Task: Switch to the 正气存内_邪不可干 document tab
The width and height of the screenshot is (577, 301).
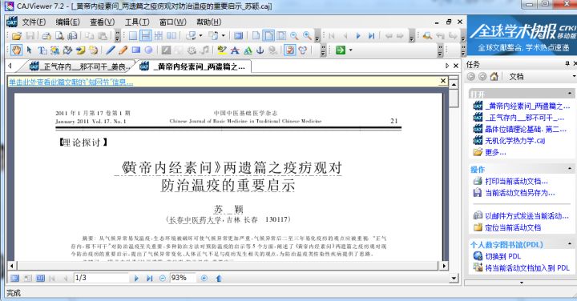Action: coord(79,66)
